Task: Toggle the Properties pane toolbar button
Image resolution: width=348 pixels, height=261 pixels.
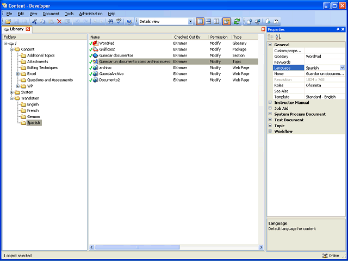Action: (227, 22)
